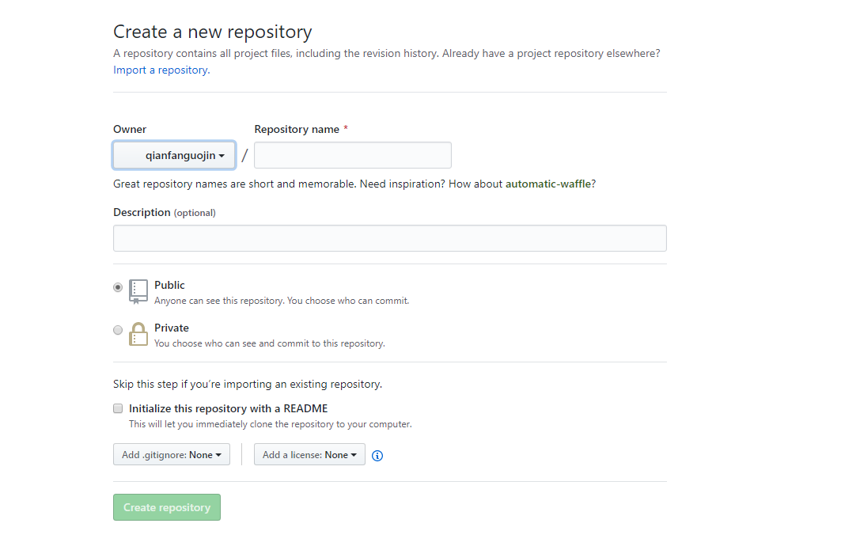Click the Import a repository link

click(x=160, y=70)
